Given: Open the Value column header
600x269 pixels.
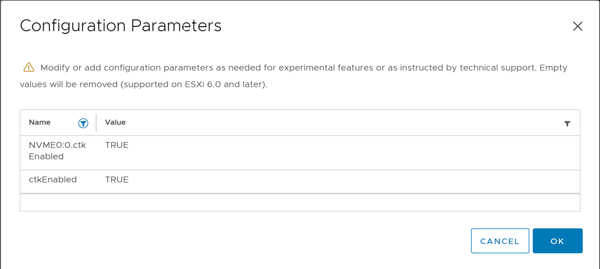Looking at the screenshot, I should tap(115, 122).
